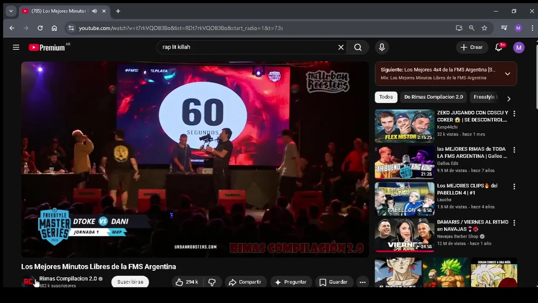Select the Todos filter chip
The image size is (538, 303).
[x=386, y=97]
